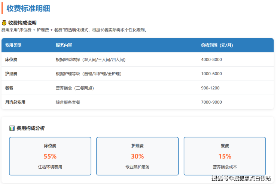This screenshot has height=184, width=277.
Task: Select the 综合服务套餐 service description cell
Action: [68, 102]
